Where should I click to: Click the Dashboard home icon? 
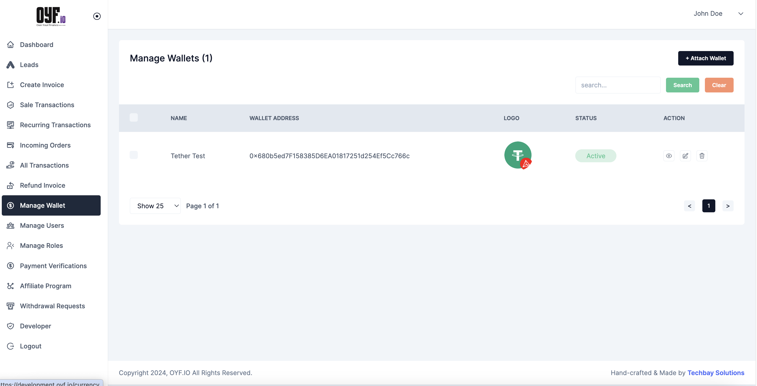[x=11, y=45]
